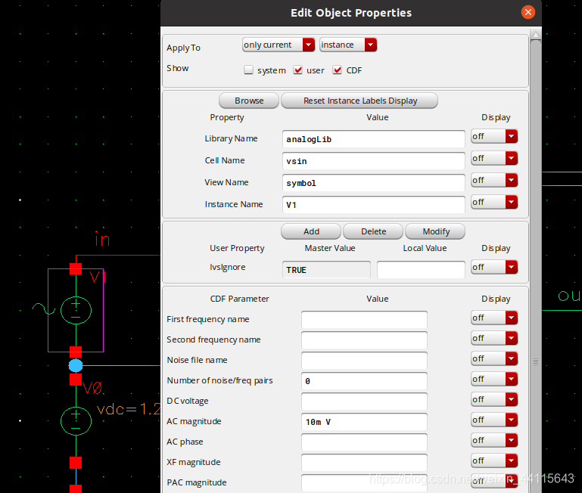Screen dimensions: 582x493
Task: Toggle the user checkbox
Action: pyautogui.click(x=297, y=70)
